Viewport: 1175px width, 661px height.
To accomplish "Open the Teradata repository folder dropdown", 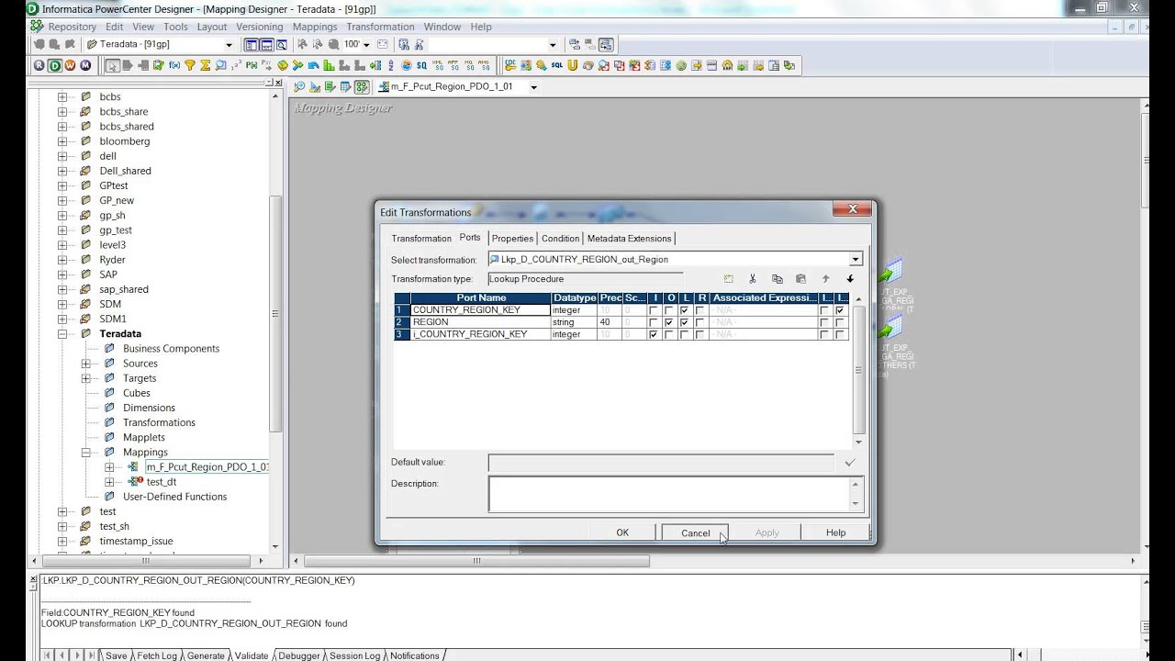I will (229, 44).
